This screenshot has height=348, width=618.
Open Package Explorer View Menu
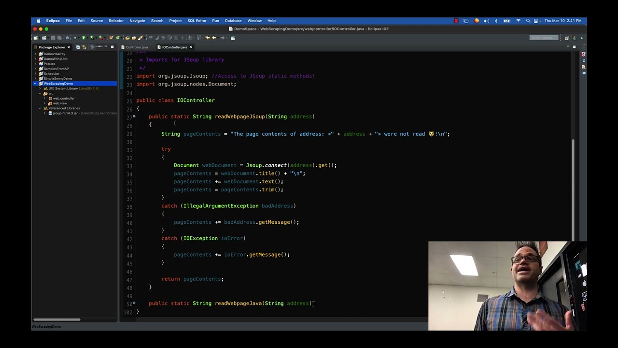click(x=99, y=47)
